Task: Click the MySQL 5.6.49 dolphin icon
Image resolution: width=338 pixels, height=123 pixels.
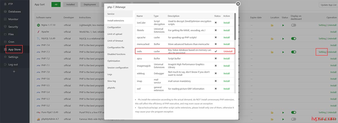Action: pyautogui.click(x=38, y=39)
